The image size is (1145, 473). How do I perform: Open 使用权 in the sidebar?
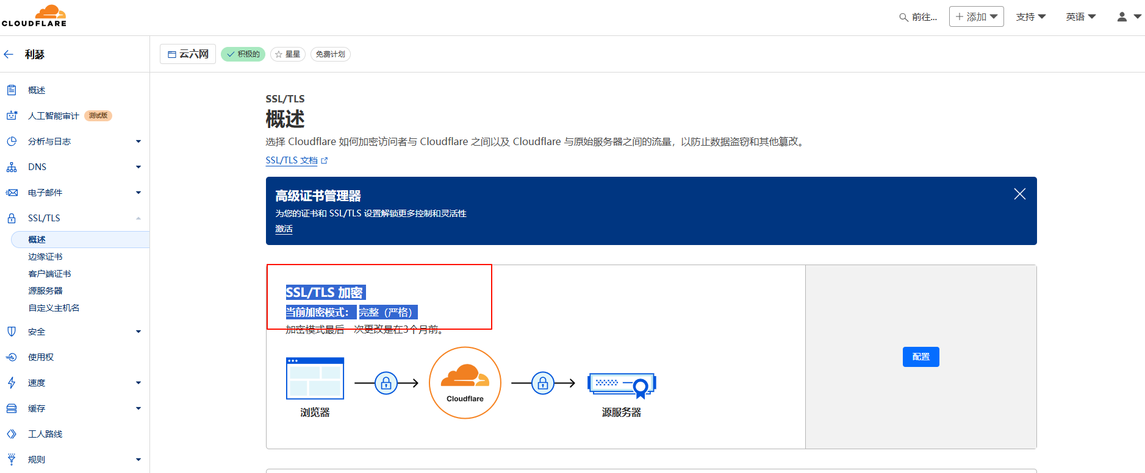(x=41, y=357)
